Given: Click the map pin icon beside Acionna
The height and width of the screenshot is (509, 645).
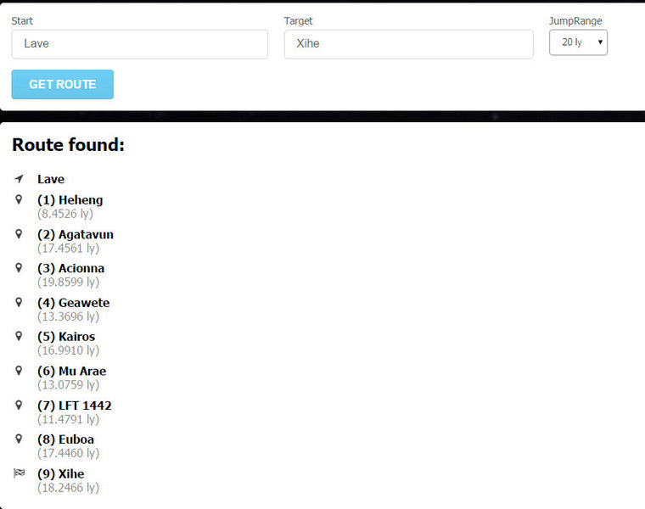Looking at the screenshot, I should pyautogui.click(x=19, y=268).
